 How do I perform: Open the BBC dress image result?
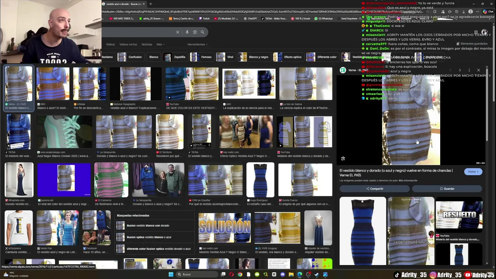coord(53,84)
